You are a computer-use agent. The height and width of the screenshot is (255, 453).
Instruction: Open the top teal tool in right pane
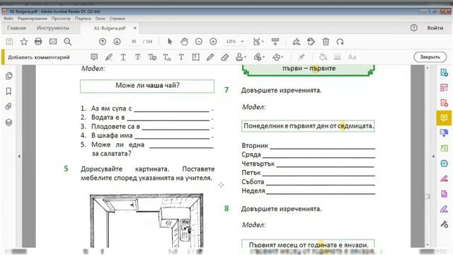444,72
